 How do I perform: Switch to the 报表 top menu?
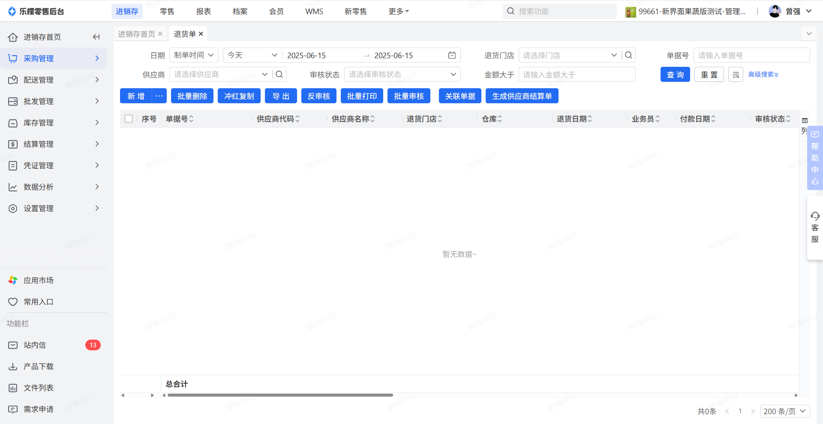204,11
